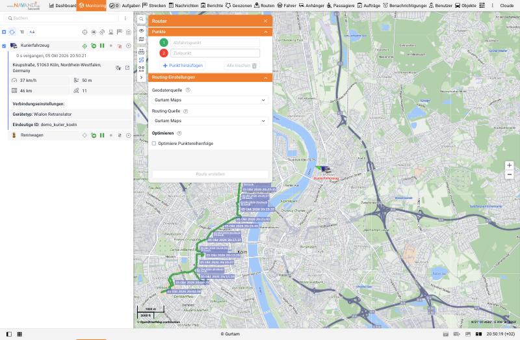This screenshot has width=520, height=340.
Task: Click the refresh/sync units icon
Action: point(12,32)
